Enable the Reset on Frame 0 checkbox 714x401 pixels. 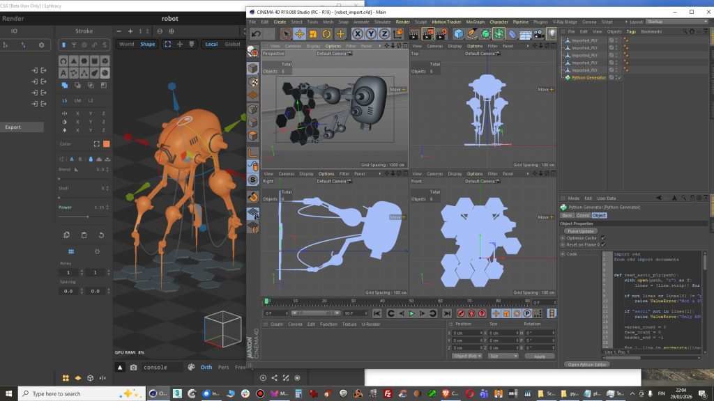603,245
